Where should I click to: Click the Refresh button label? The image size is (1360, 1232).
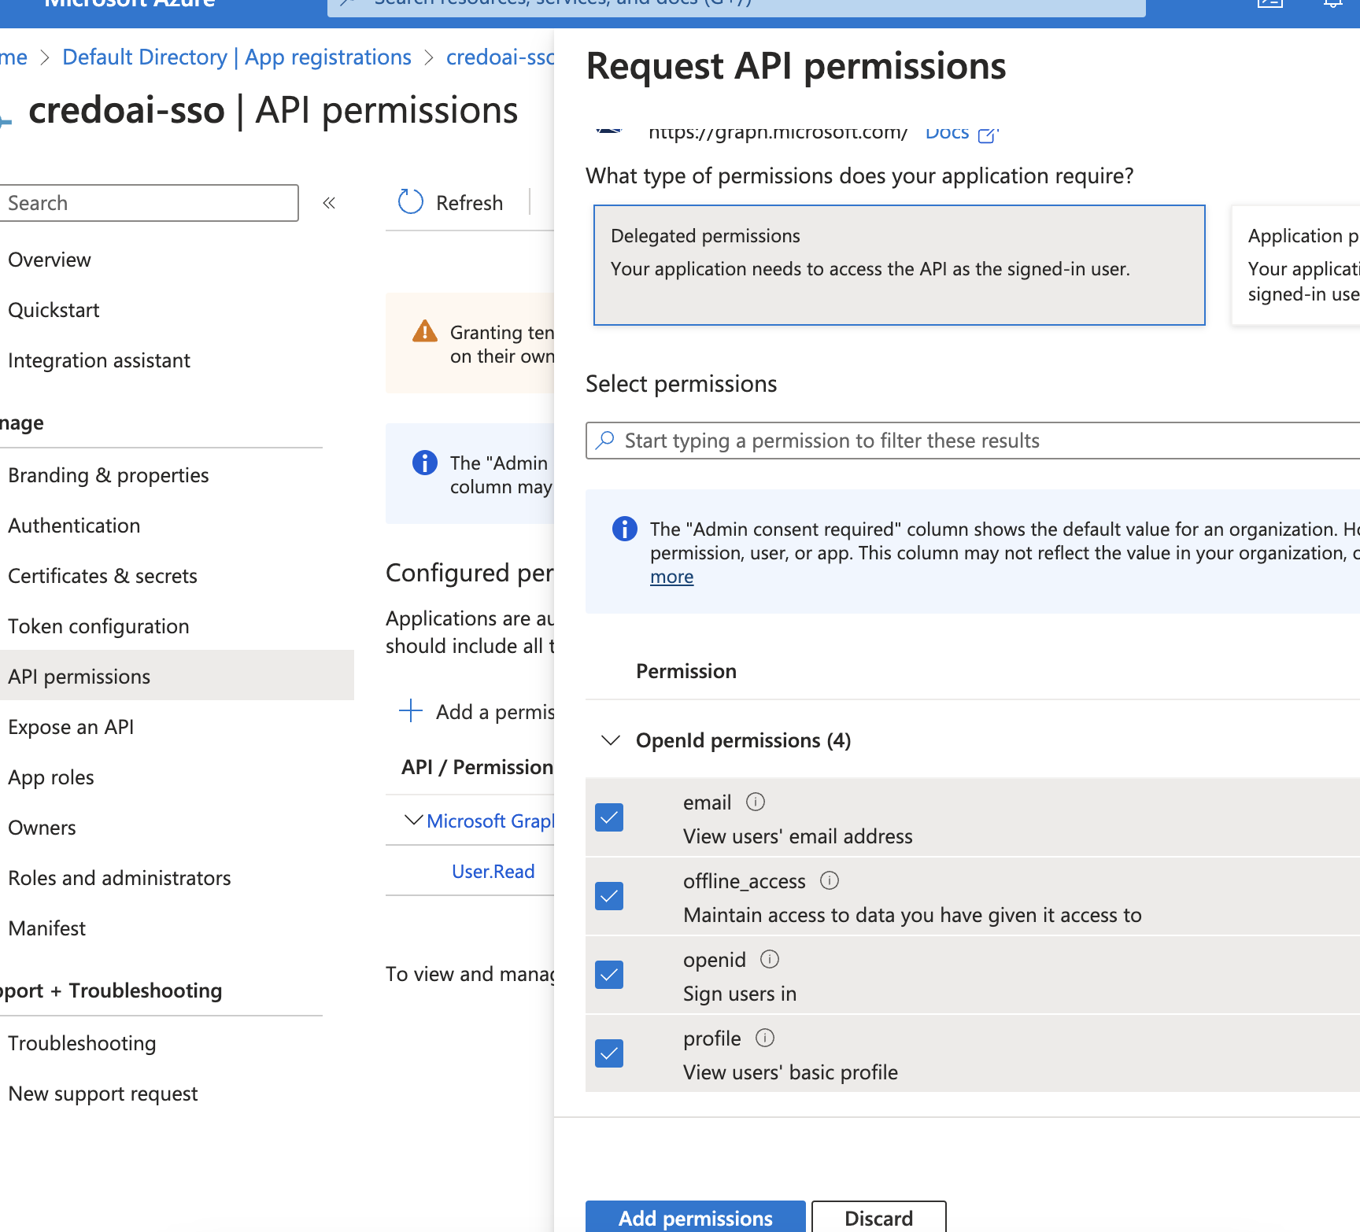coord(469,203)
